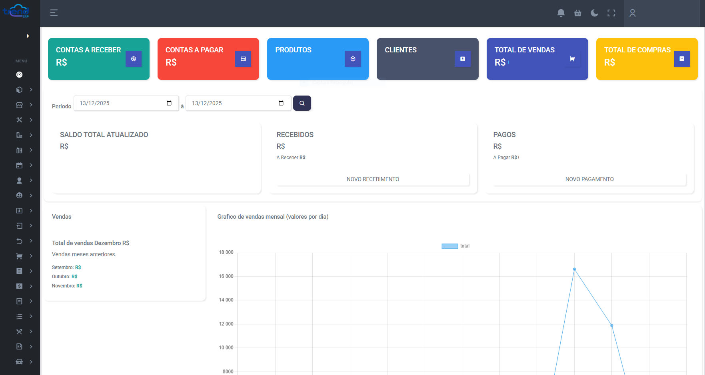The width and height of the screenshot is (705, 375).
Task: Toggle the sidebar arrow below the logo
Action: coord(28,36)
